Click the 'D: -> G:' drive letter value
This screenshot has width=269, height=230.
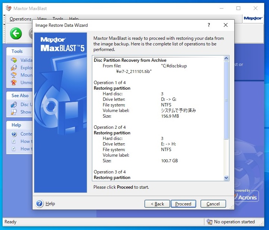[168, 99]
